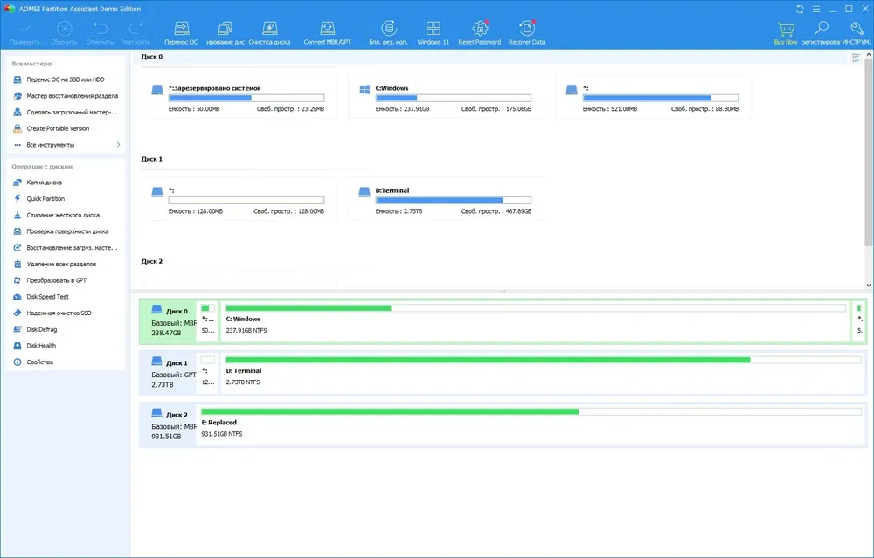Click the Диск 2 heading text
The width and height of the screenshot is (874, 558).
coord(151,262)
